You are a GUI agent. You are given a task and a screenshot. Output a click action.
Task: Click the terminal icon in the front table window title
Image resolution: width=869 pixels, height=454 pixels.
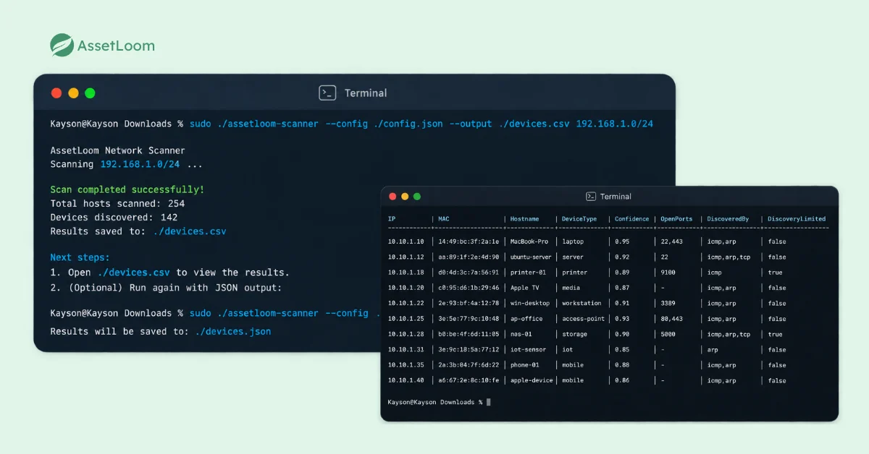point(591,197)
